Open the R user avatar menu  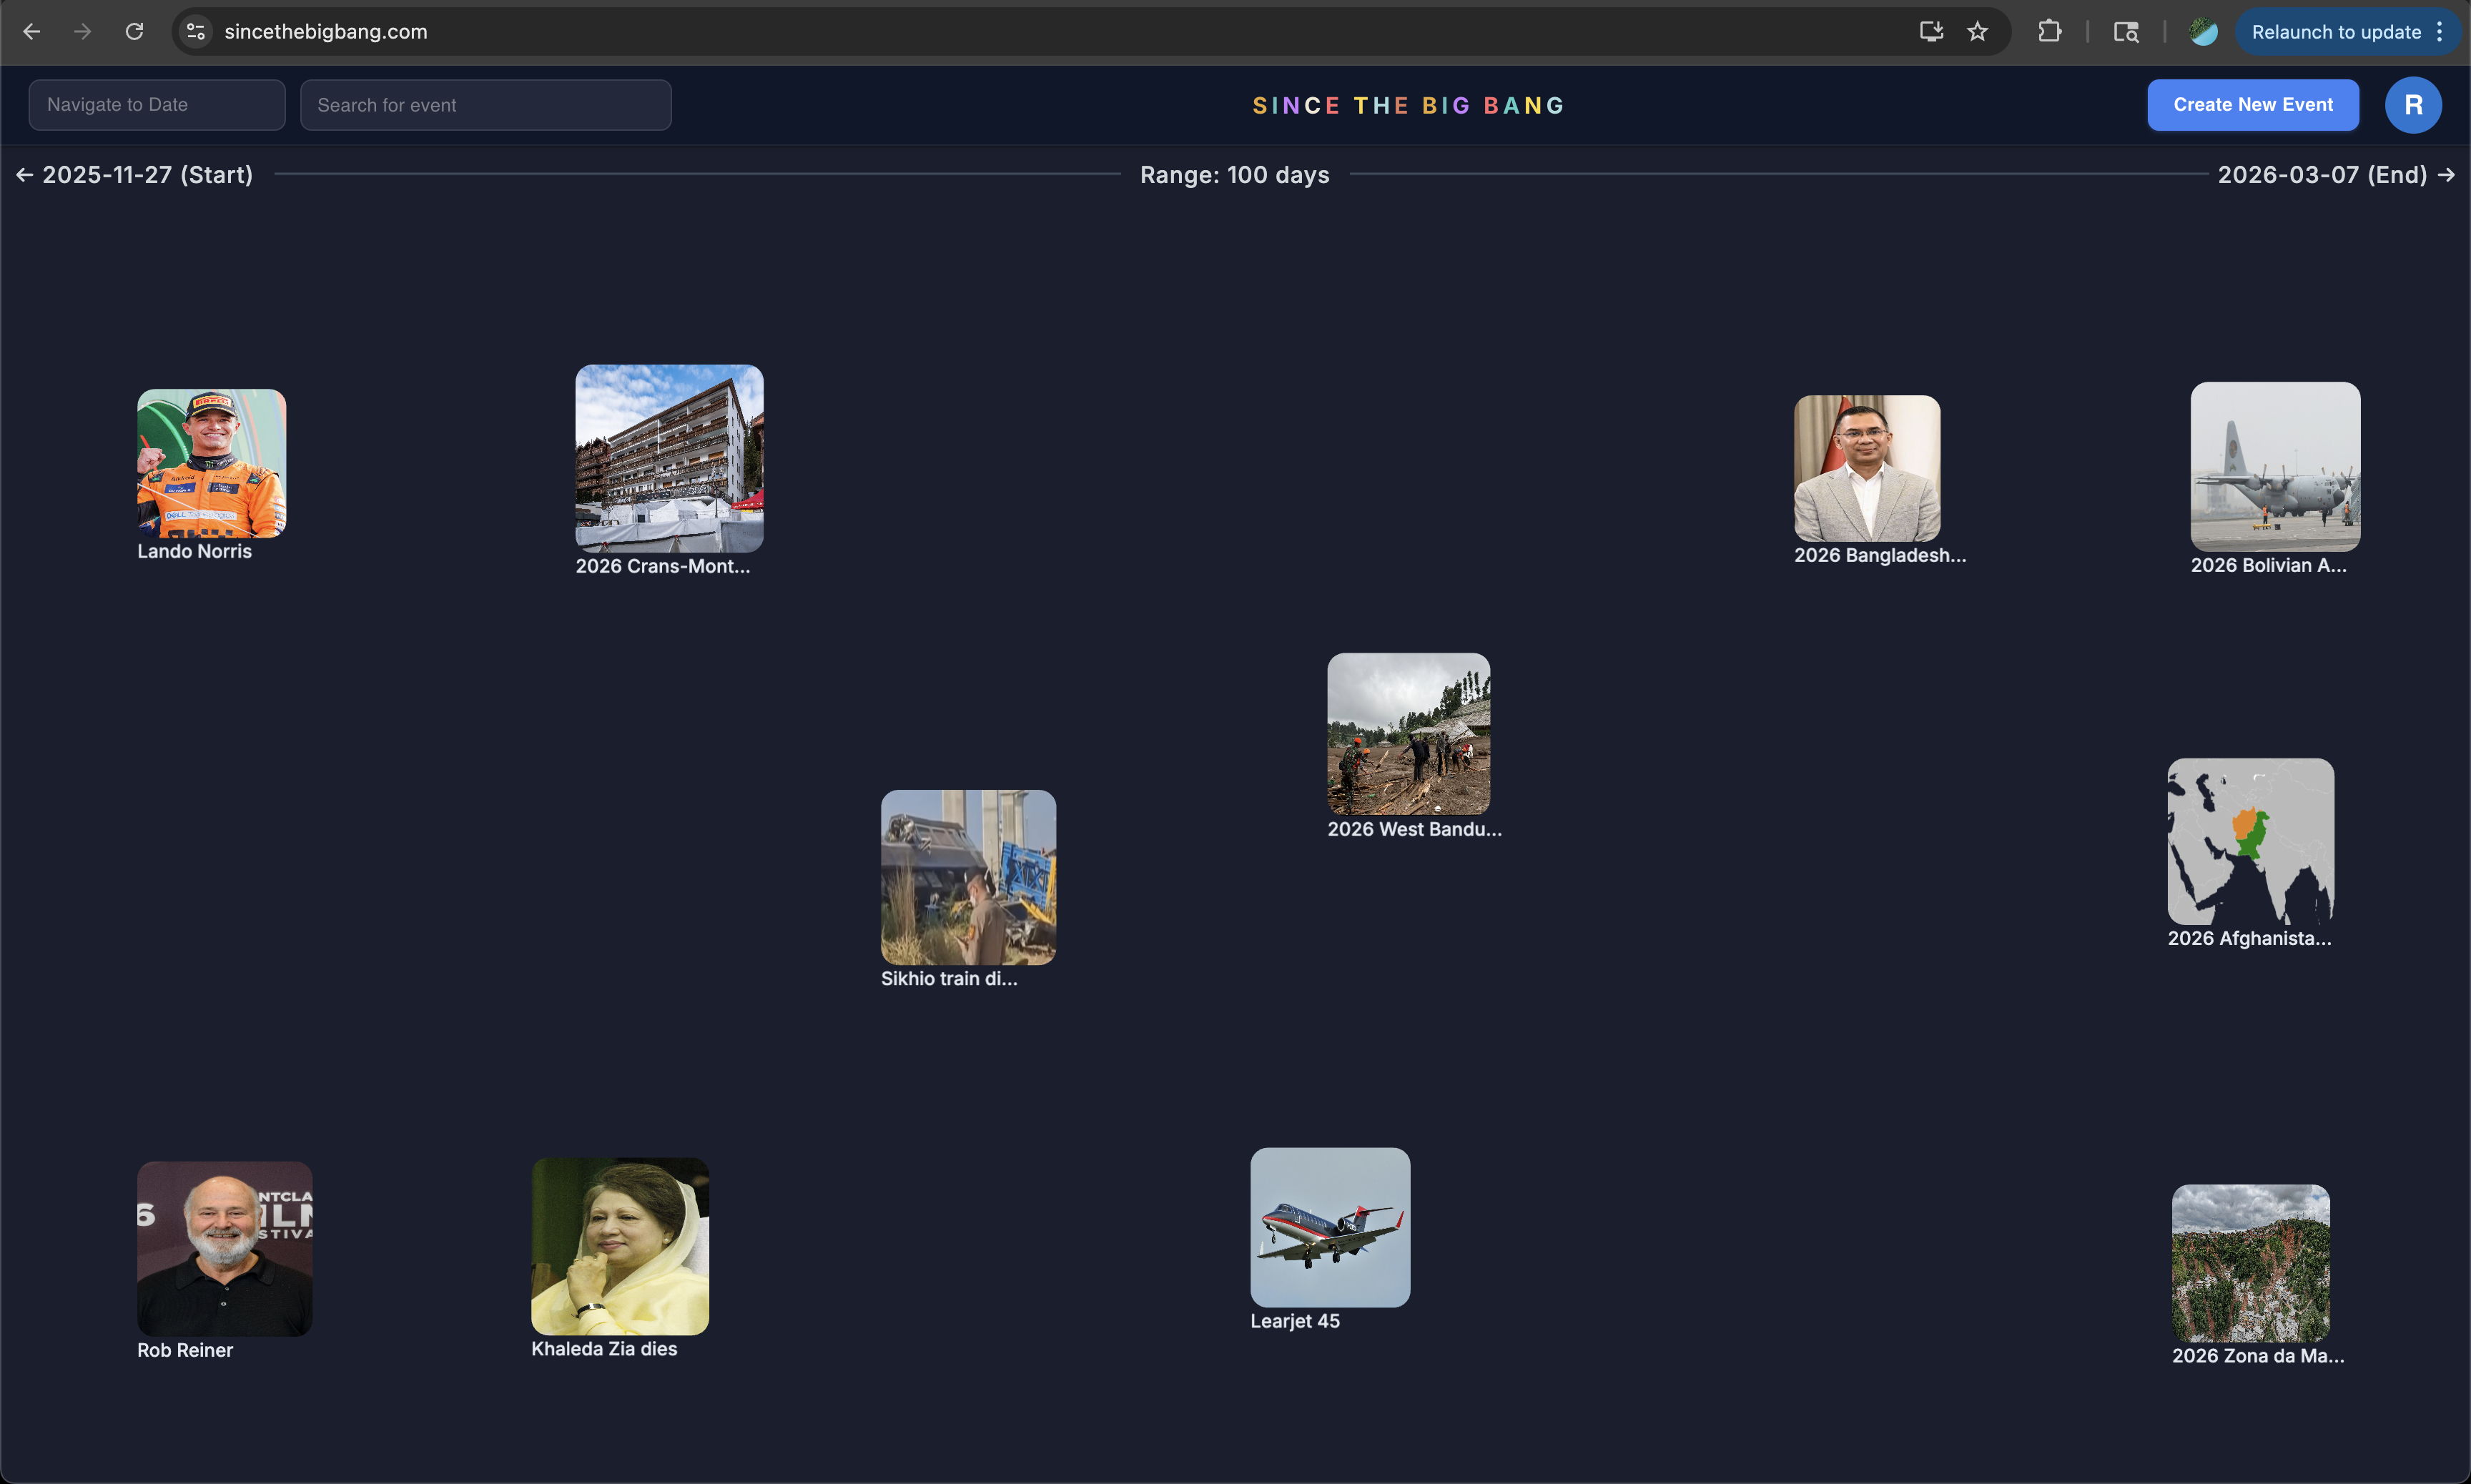click(2412, 105)
